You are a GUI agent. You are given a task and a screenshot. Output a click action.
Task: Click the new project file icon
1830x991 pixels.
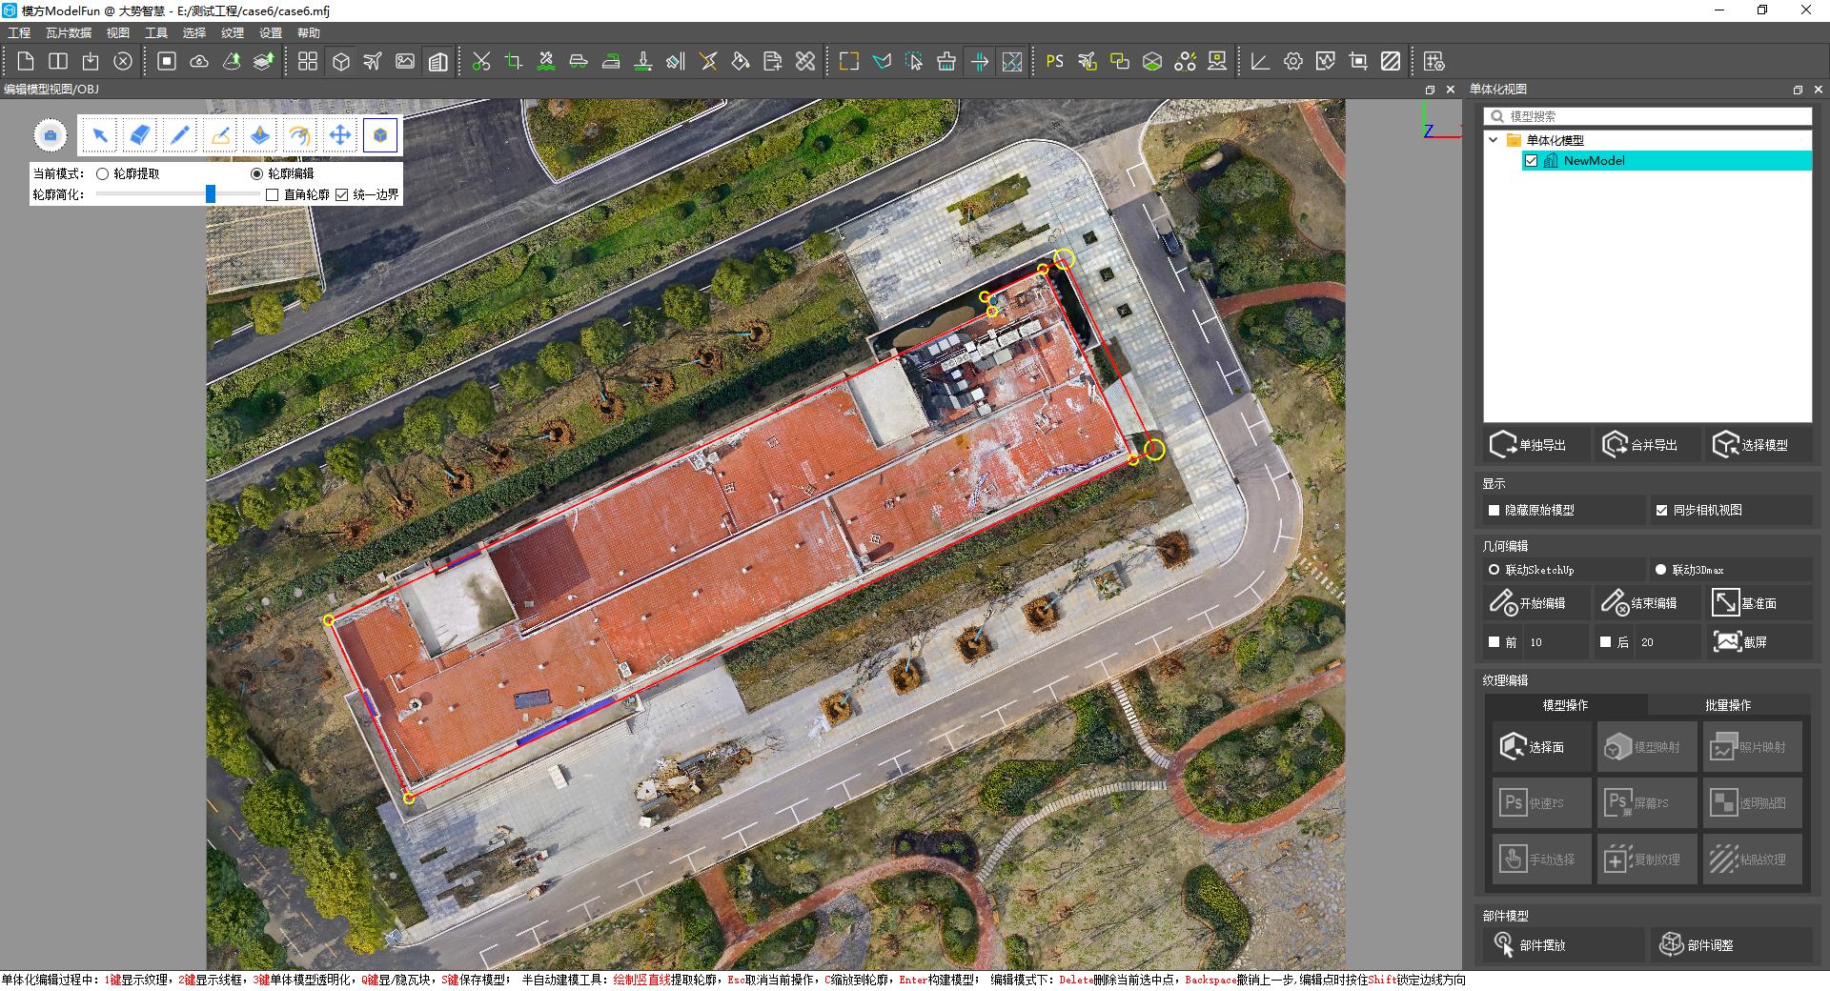(x=26, y=61)
